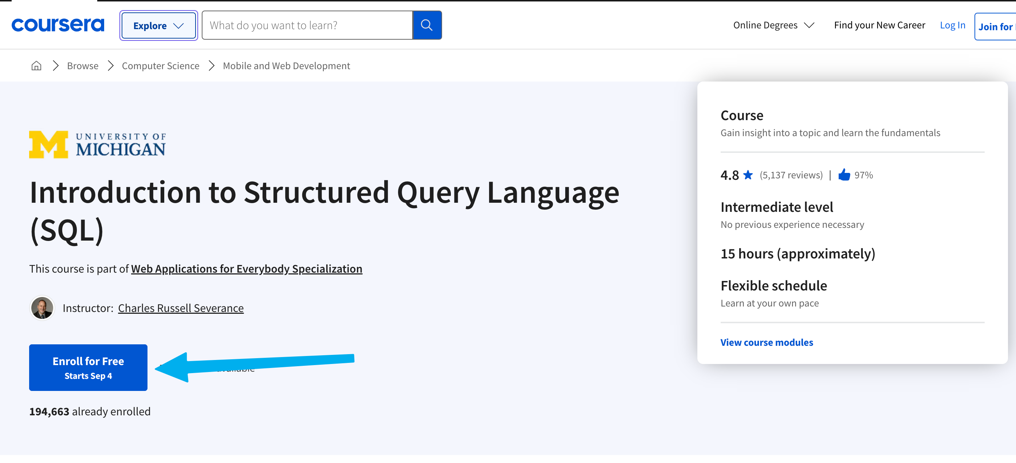This screenshot has height=463, width=1016.
Task: Click the '(5,137 reviews)' text
Action: click(x=791, y=175)
